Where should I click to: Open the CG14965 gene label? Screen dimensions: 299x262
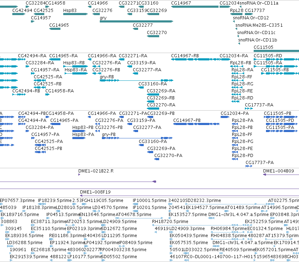(x=59, y=25)
